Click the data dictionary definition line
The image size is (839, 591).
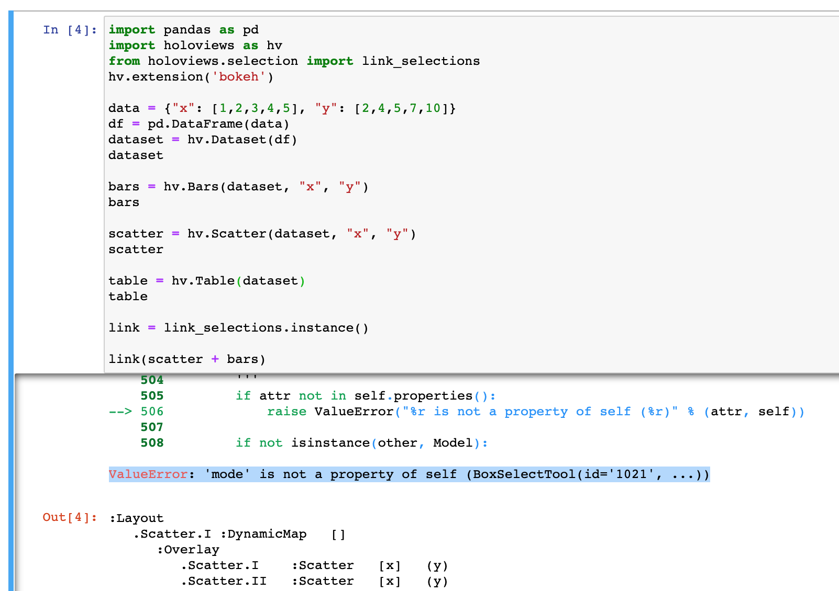pyautogui.click(x=282, y=108)
